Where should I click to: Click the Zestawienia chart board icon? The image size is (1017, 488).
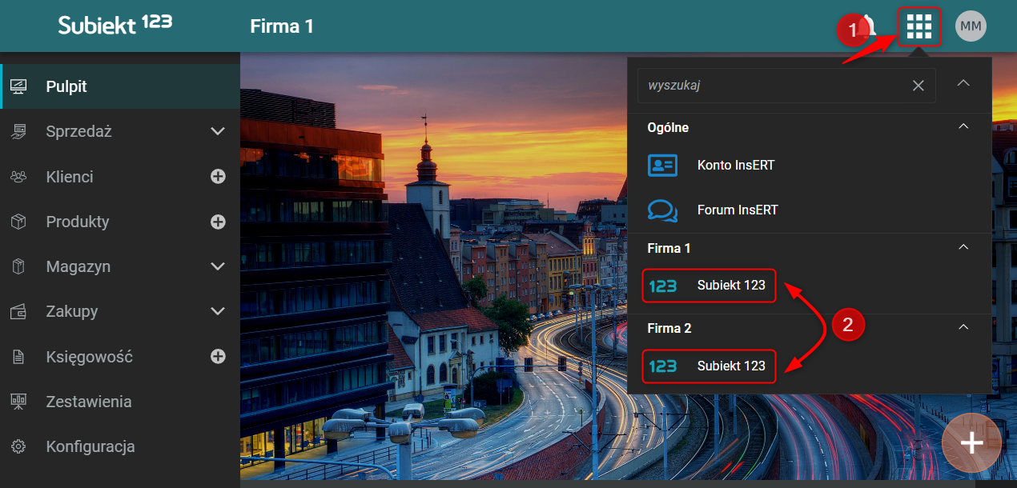pyautogui.click(x=18, y=402)
